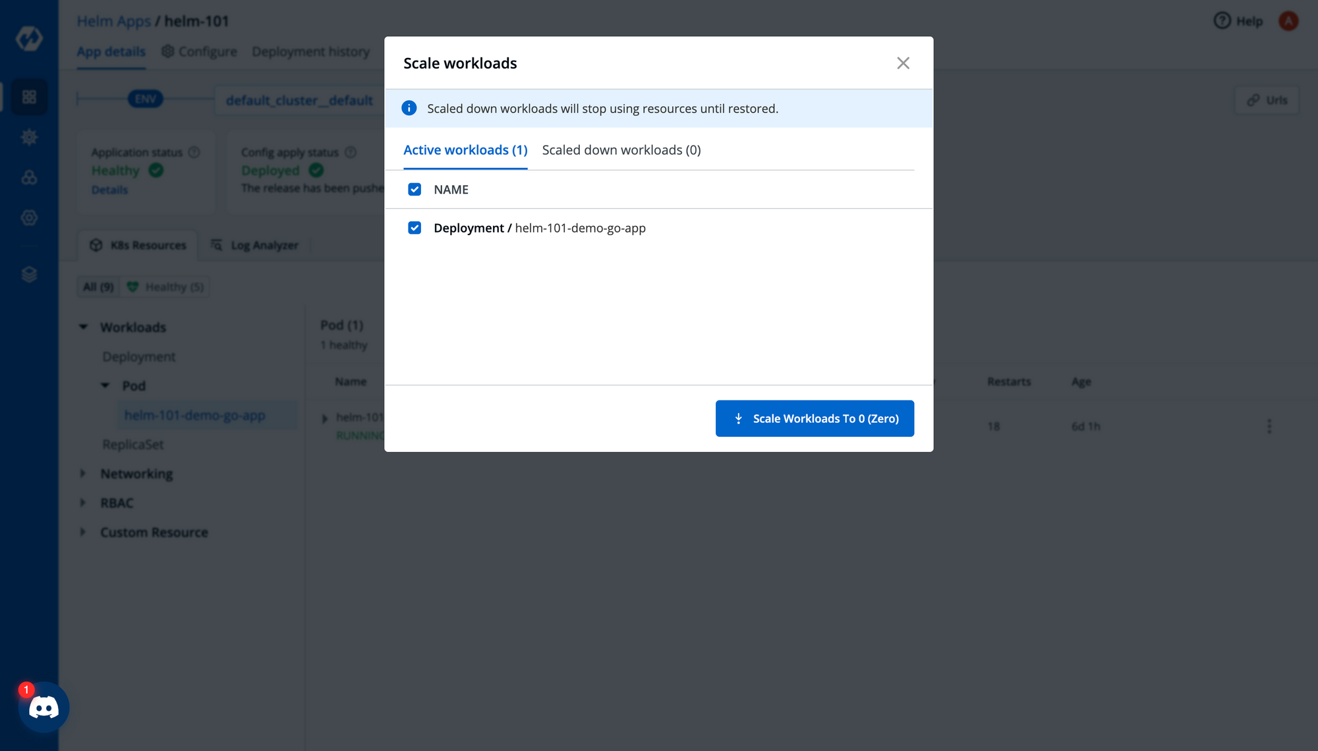Open the gear icon in sidebar
The height and width of the screenshot is (751, 1318).
click(x=29, y=137)
